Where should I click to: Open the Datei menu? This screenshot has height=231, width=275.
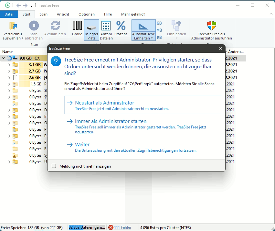(9, 14)
